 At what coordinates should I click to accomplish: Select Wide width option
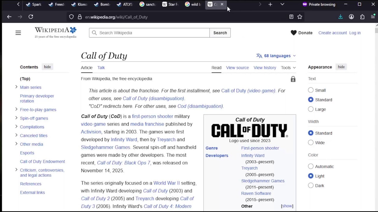[311, 143]
